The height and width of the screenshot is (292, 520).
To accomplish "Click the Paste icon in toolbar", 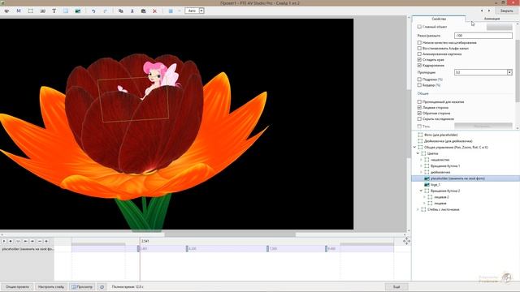I will (x=143, y=11).
